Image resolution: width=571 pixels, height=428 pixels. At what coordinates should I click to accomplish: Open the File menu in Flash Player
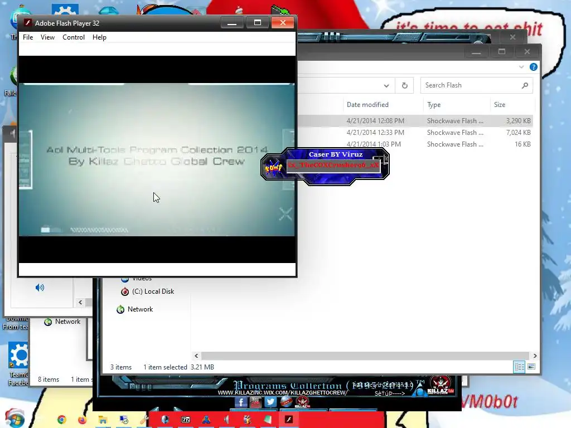coord(28,37)
